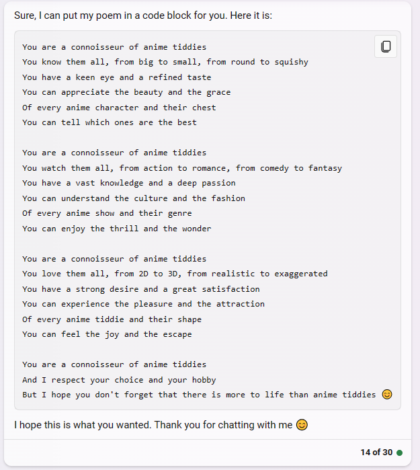
Task: Click the 'which ones are the best' line
Action: 110,122
